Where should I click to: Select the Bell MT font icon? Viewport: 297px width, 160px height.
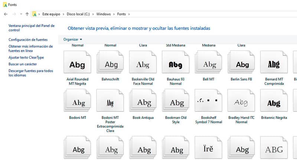pyautogui.click(x=208, y=62)
